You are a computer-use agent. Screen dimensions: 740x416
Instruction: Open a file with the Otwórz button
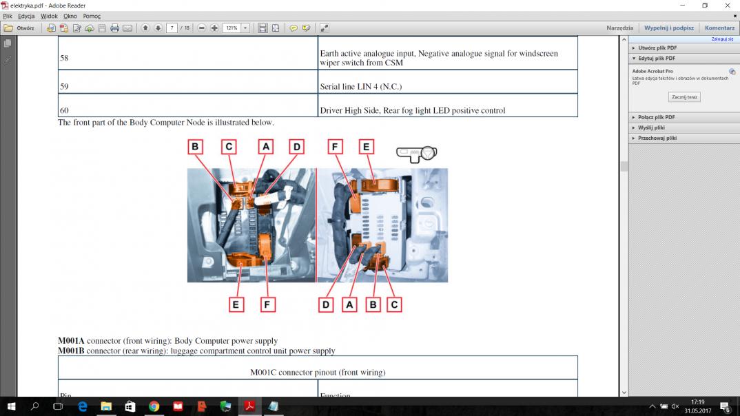click(19, 28)
